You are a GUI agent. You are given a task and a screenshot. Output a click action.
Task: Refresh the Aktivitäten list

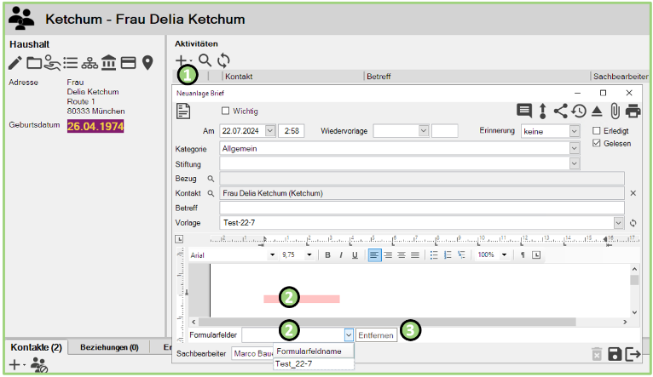[223, 60]
